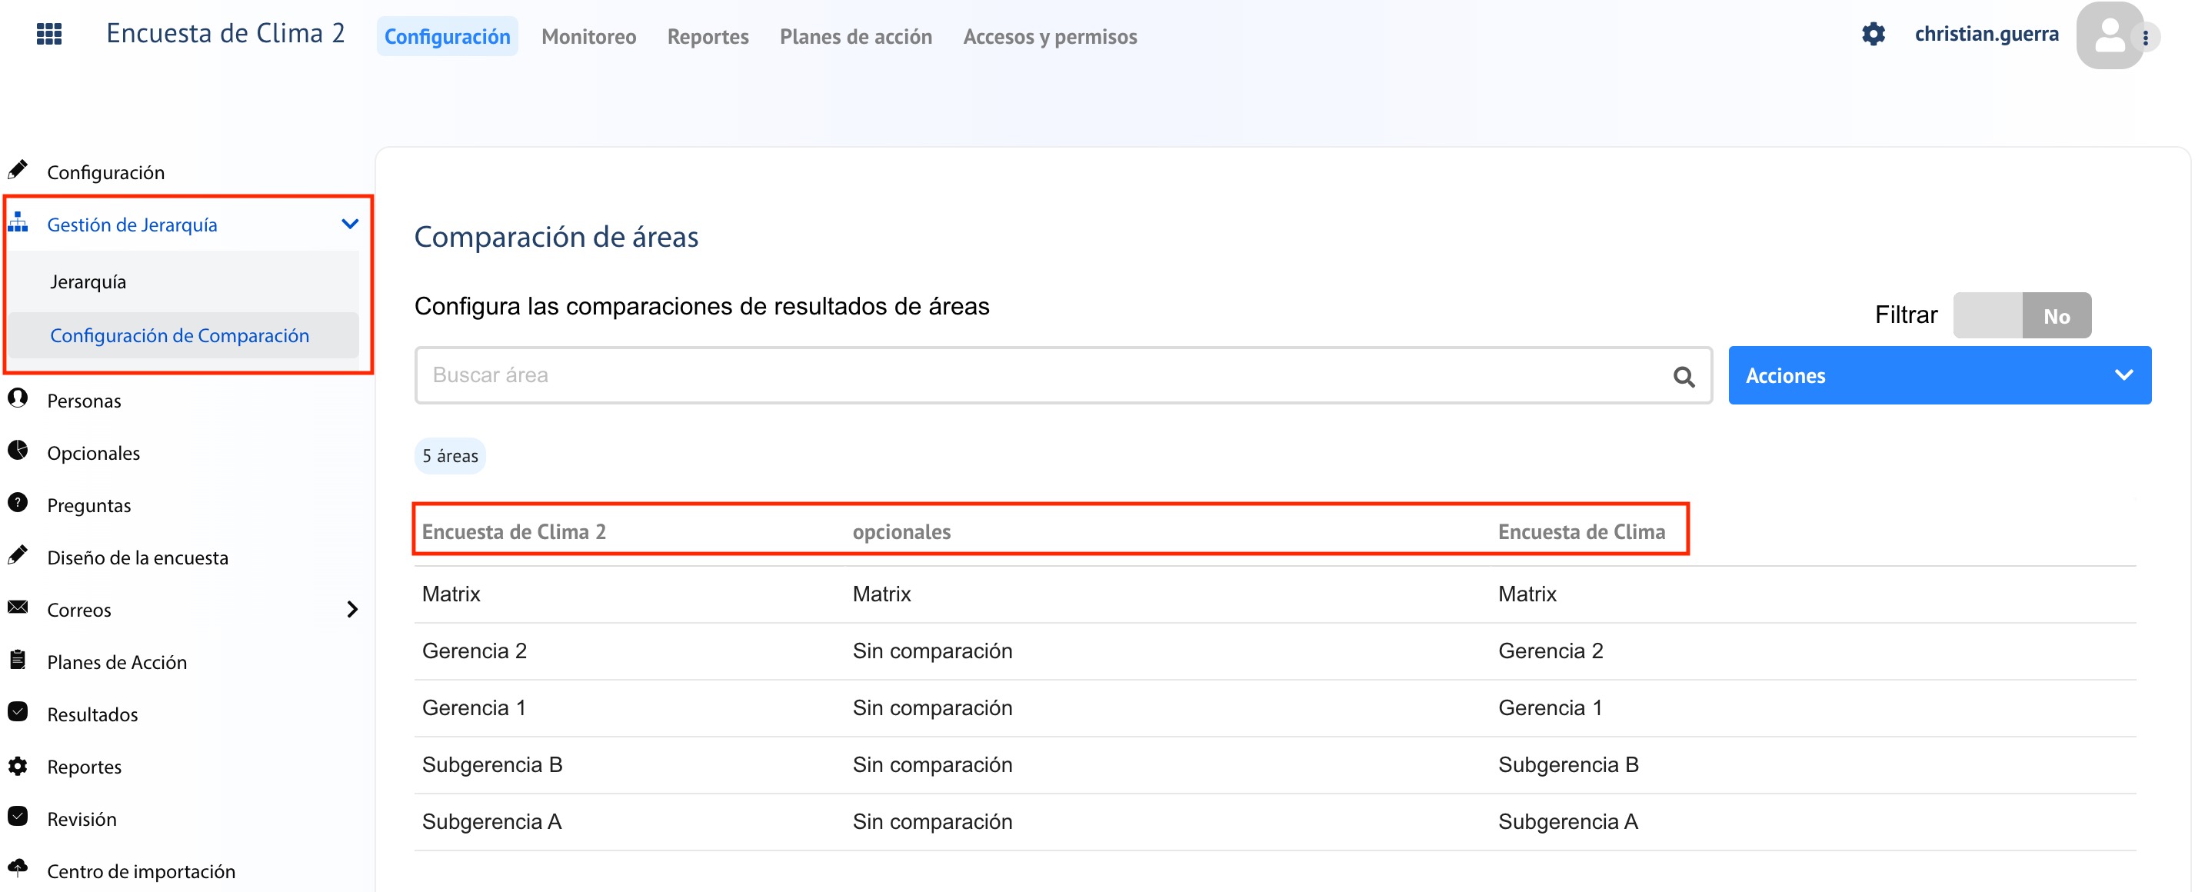Open Opcionales in the sidebar
The width and height of the screenshot is (2195, 892).
(93, 452)
